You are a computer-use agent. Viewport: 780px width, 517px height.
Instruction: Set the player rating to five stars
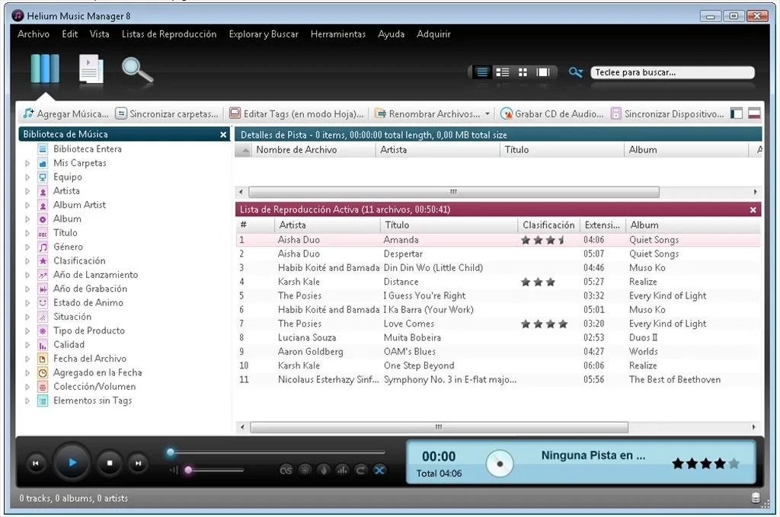tap(734, 464)
